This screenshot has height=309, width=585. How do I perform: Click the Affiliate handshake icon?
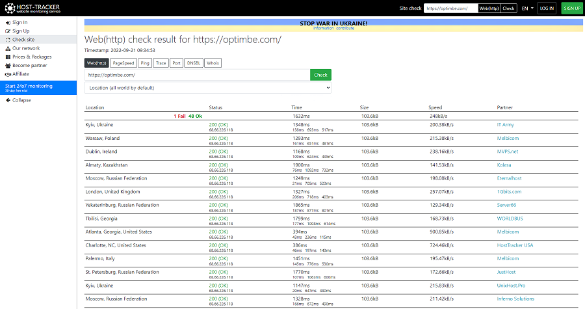(x=8, y=74)
